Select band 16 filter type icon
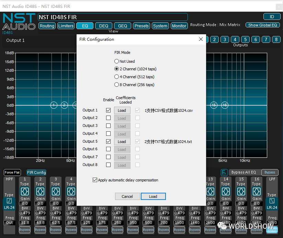The height and width of the screenshot is (238, 283). (257, 191)
